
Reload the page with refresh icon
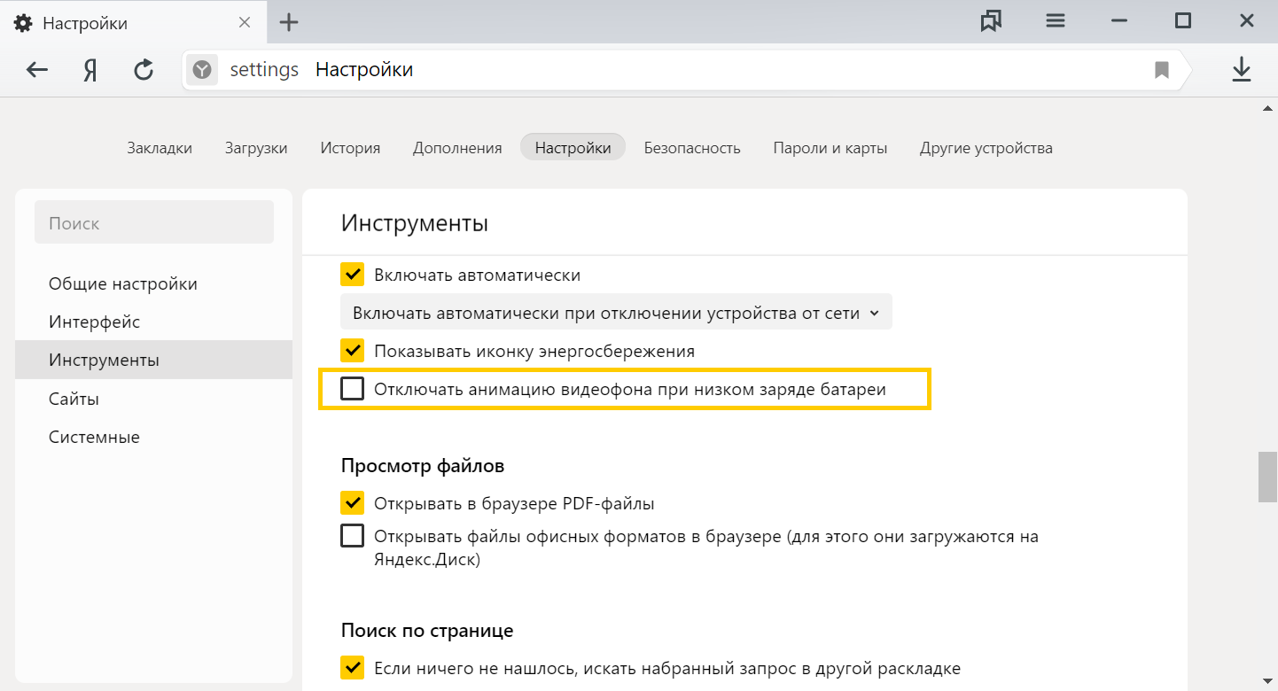[144, 69]
